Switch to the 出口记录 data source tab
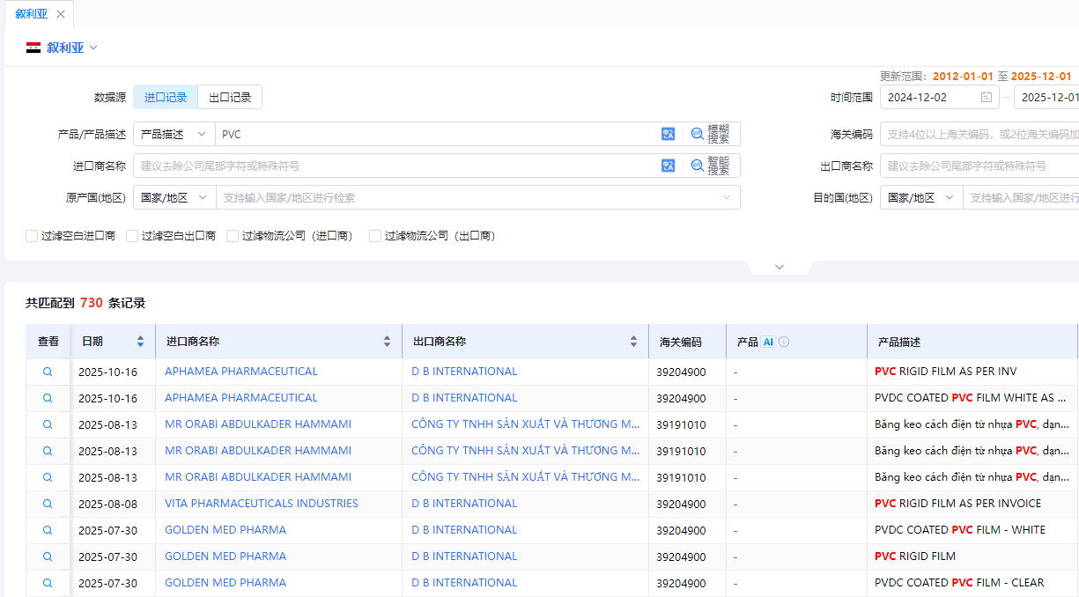 point(230,97)
